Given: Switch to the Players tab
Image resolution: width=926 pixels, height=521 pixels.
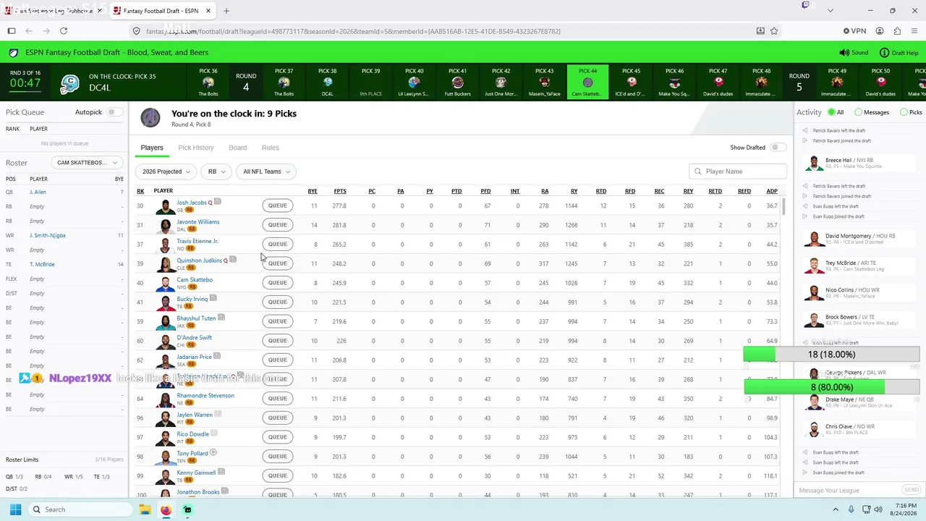Looking at the screenshot, I should click(152, 148).
